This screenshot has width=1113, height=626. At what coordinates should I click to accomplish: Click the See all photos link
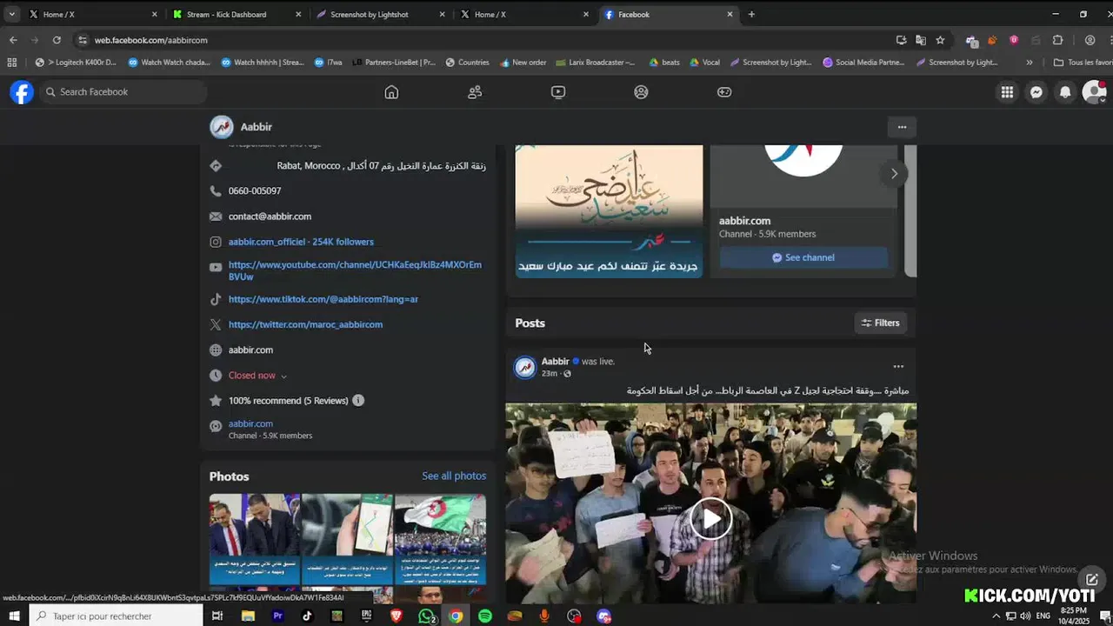coord(454,476)
